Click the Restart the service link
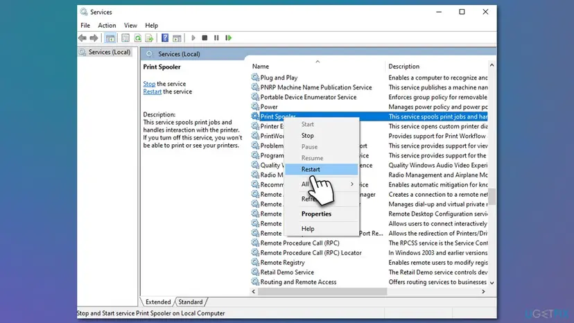574x323 pixels. pos(153,91)
